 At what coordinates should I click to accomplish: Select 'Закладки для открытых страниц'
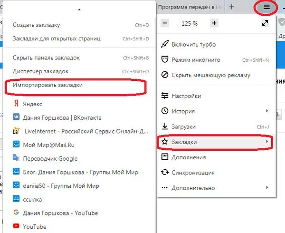[79, 39]
